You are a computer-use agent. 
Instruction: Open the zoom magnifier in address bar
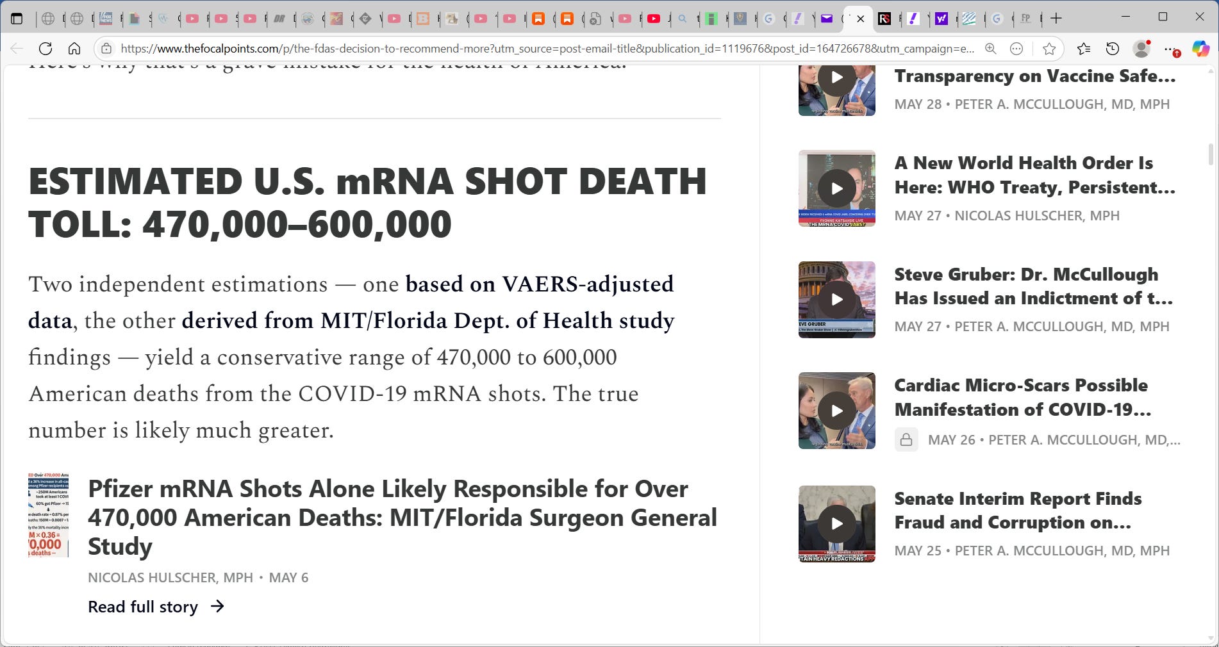coord(990,49)
